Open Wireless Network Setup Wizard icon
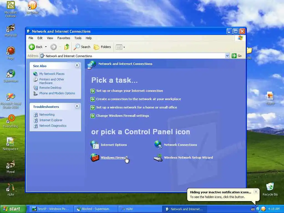Image resolution: width=284 pixels, height=213 pixels. (158, 158)
